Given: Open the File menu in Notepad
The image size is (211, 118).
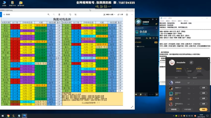Looking at the screenshot, I should pyautogui.click(x=162, y=21).
